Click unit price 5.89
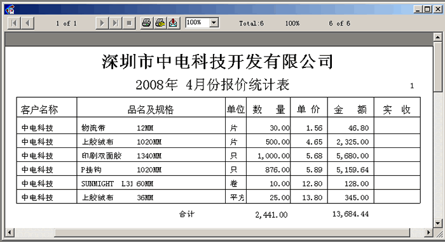The image size is (445, 242). [314, 170]
